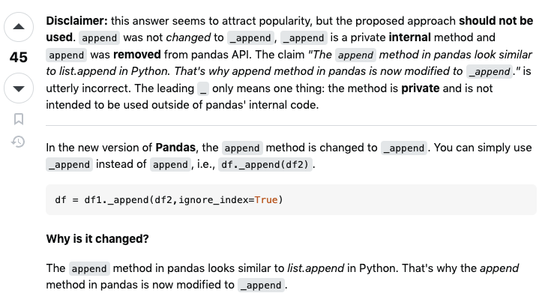Bookmark this answer
Screen dimensions: 551x296
[19, 119]
